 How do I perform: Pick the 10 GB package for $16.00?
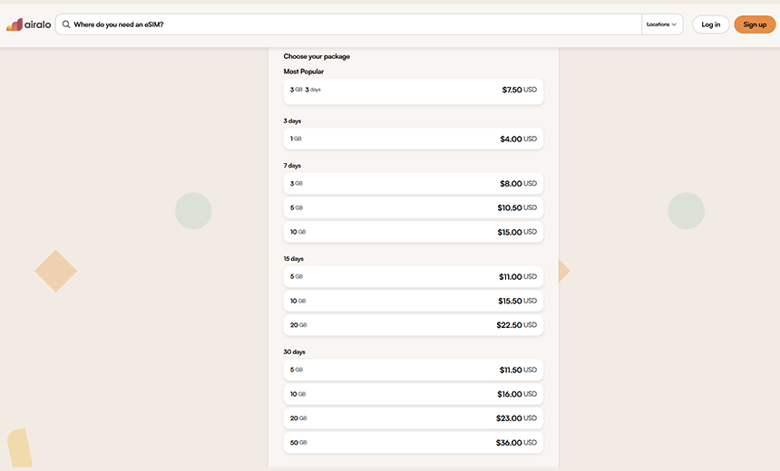(x=414, y=394)
